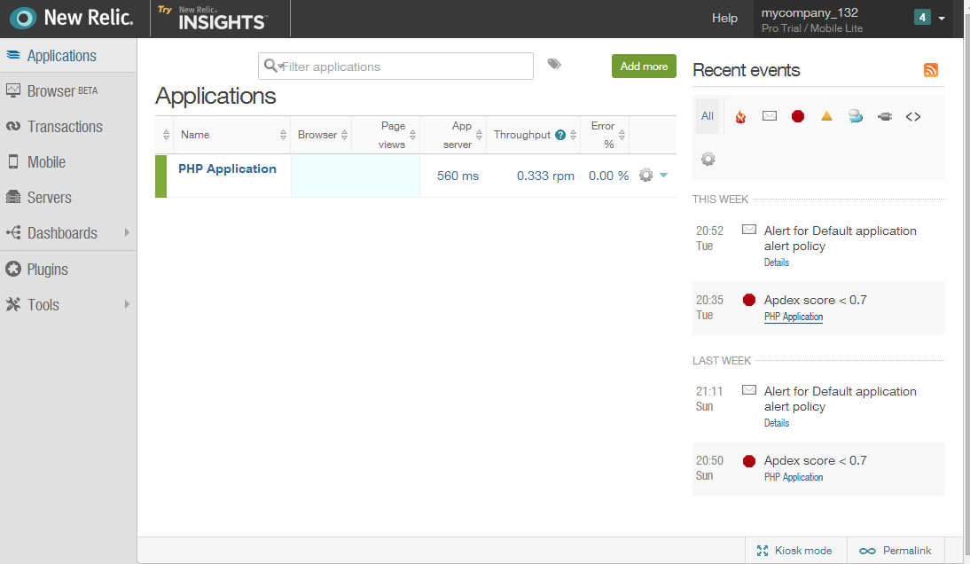Filter events by yellow warning triangle
970x564 pixels.
point(826,115)
